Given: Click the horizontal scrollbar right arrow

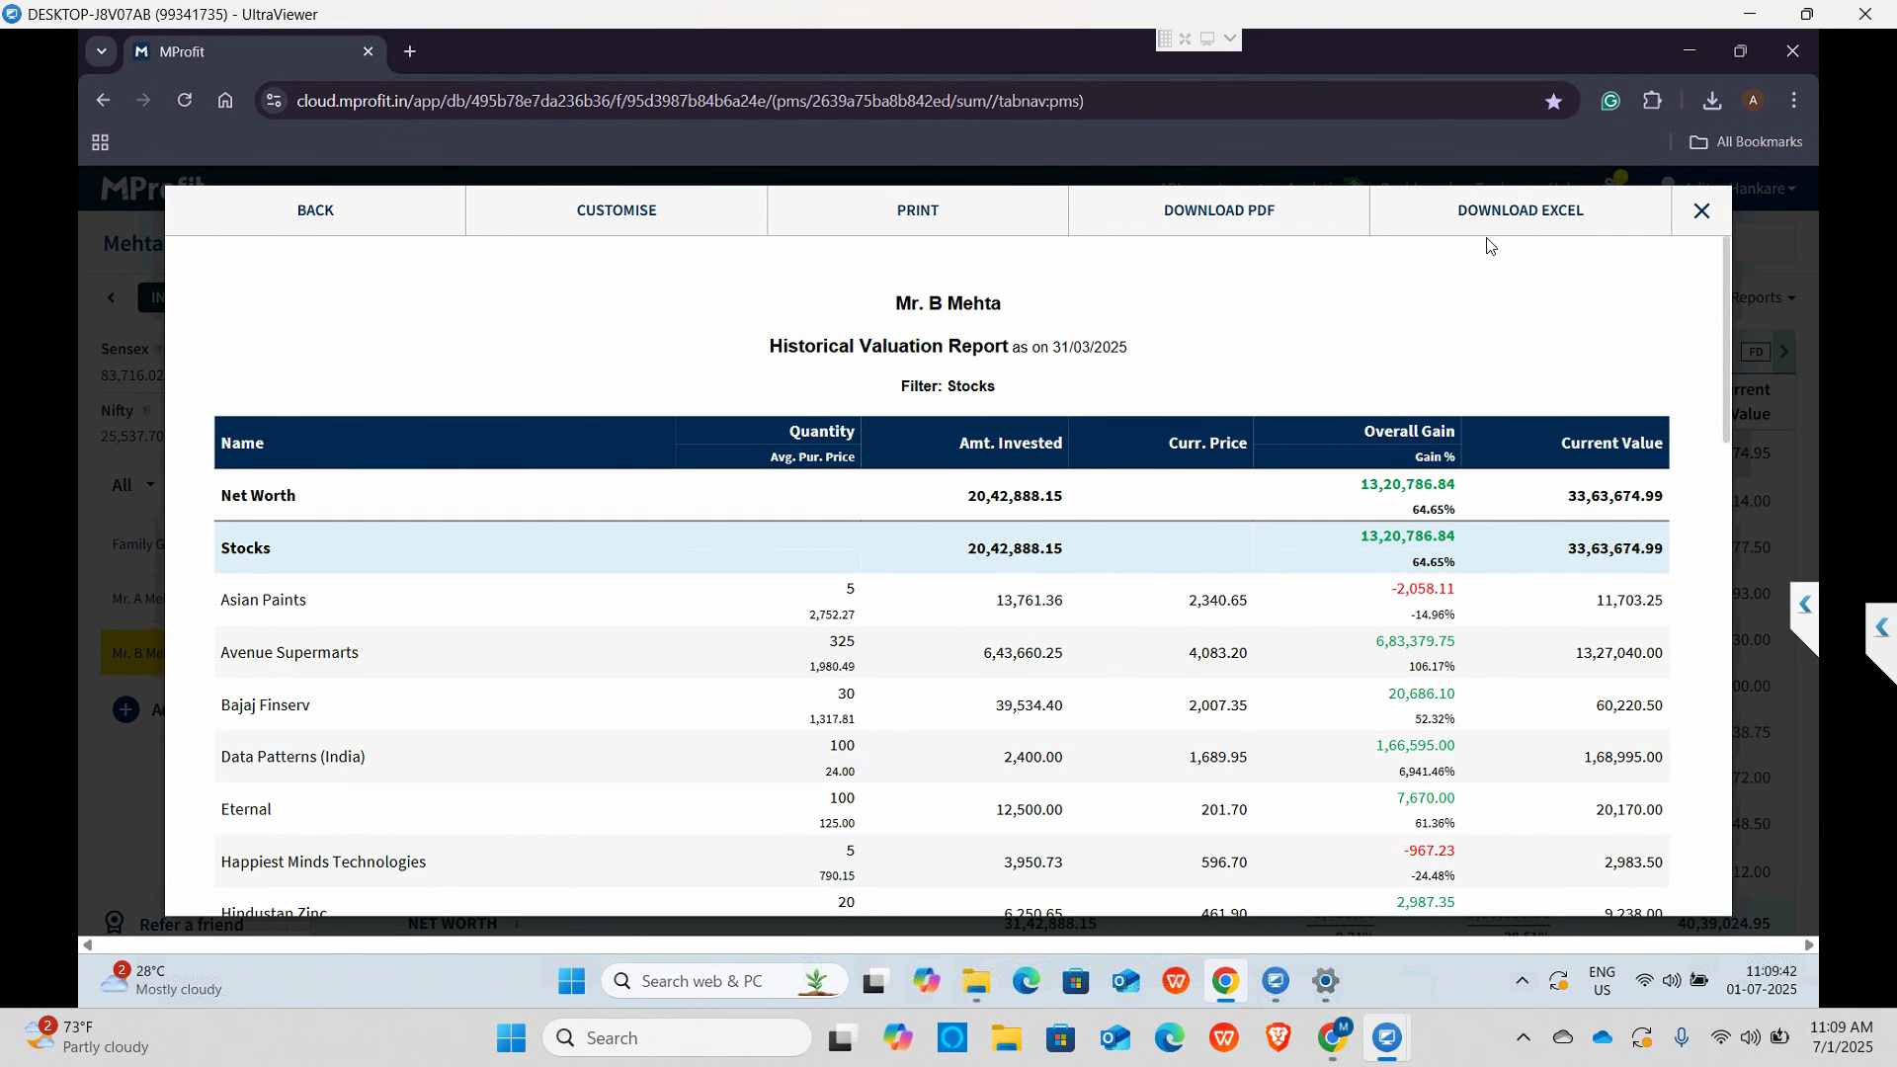Looking at the screenshot, I should point(1809,945).
